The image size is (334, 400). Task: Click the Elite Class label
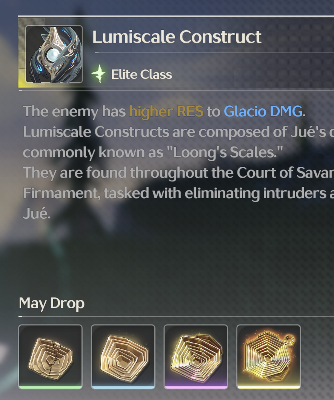[x=142, y=74]
